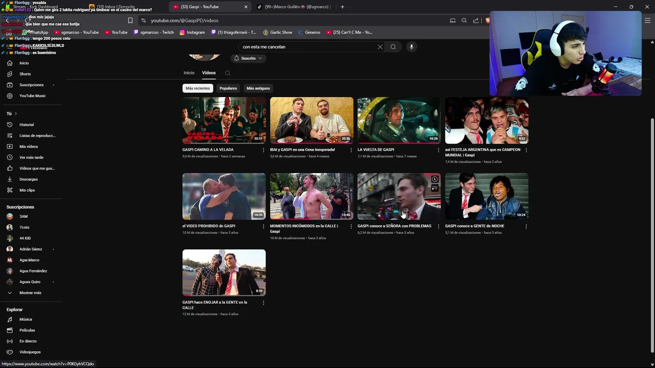Open Música in Explorar section
Image resolution: width=655 pixels, height=368 pixels.
click(26, 319)
